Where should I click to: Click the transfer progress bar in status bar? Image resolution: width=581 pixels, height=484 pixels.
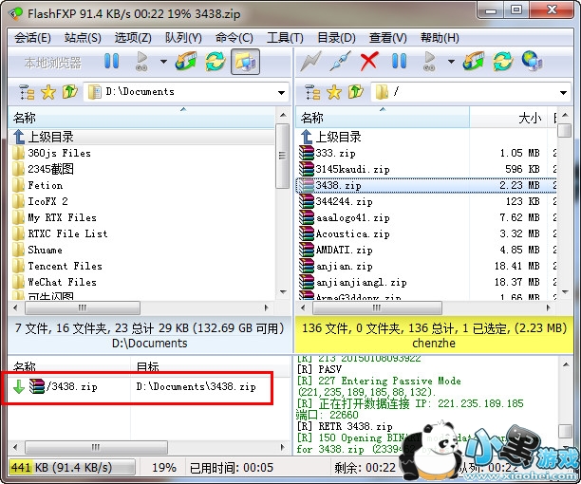72,468
